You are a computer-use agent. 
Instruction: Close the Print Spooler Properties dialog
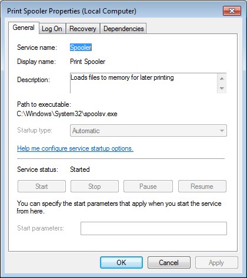click(232, 11)
